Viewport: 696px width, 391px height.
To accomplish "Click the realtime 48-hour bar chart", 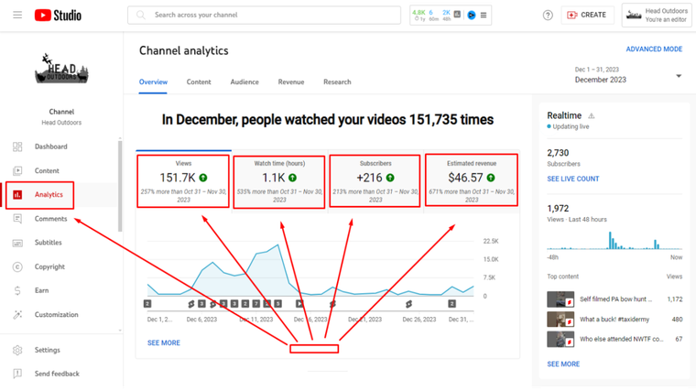I will pyautogui.click(x=614, y=240).
